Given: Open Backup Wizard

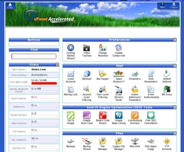Looking at the screenshot, I should [87, 144].
